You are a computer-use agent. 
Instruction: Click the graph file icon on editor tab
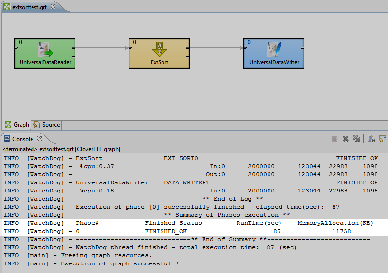[x=7, y=7]
